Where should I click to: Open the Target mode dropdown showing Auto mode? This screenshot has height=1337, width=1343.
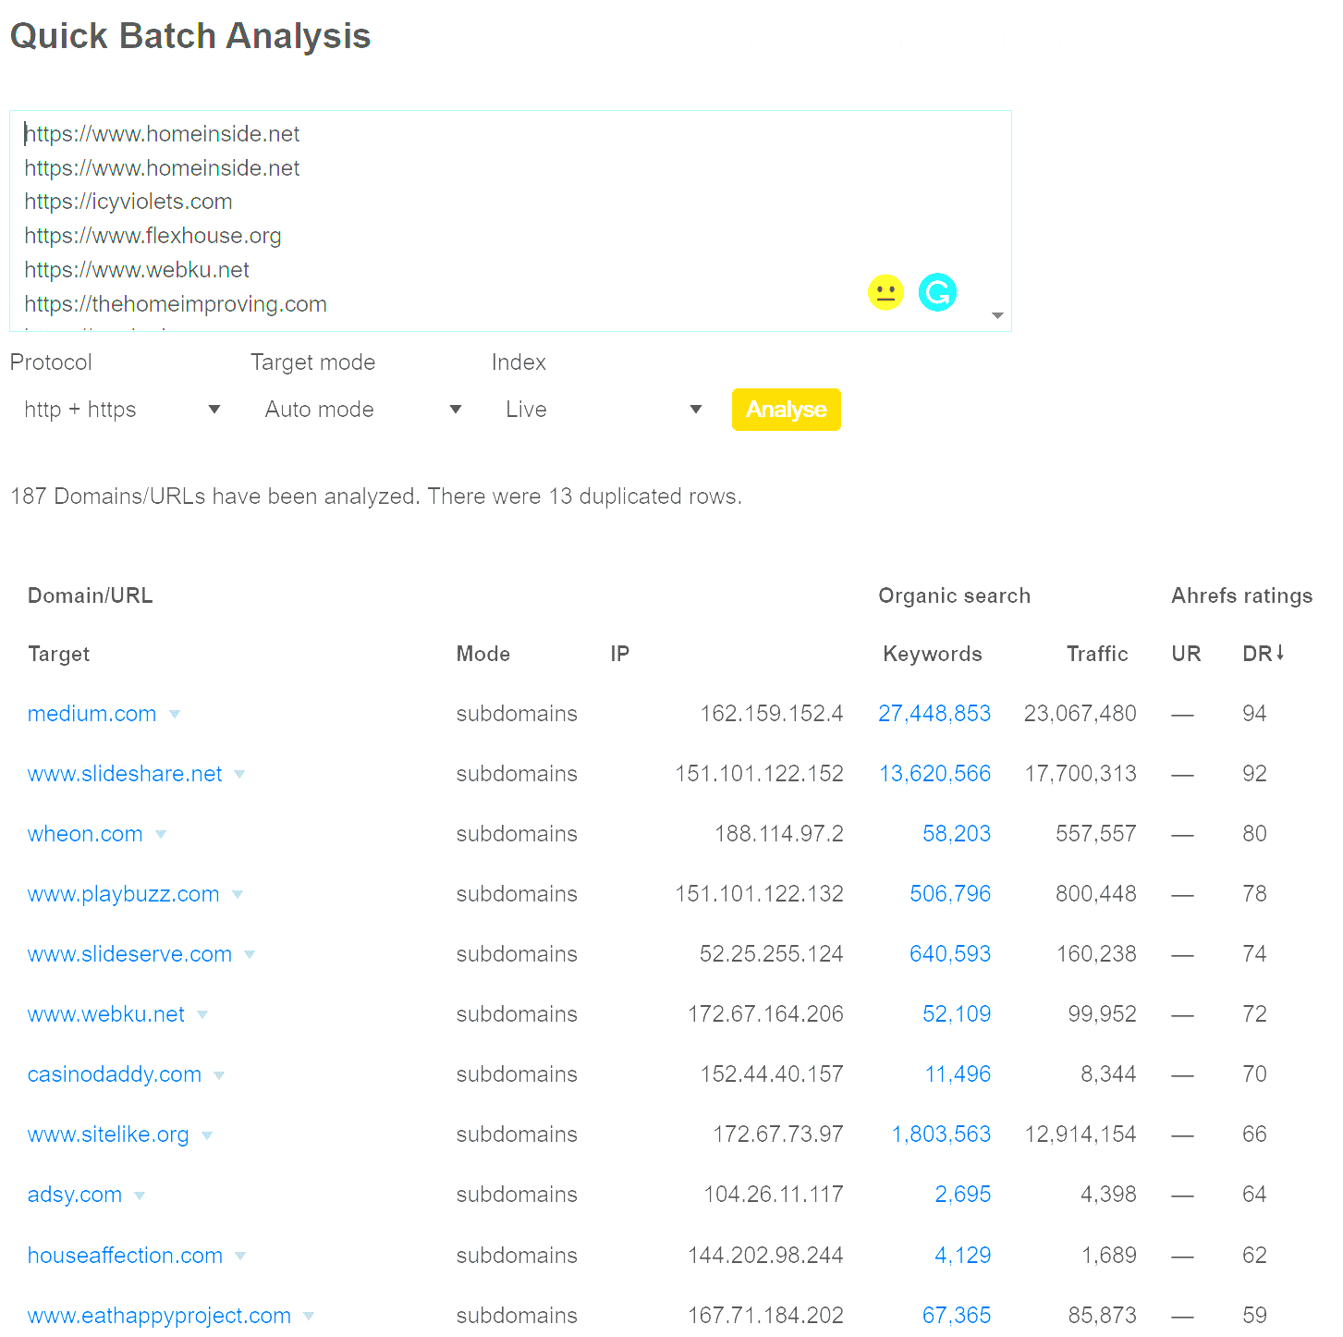[x=363, y=410]
